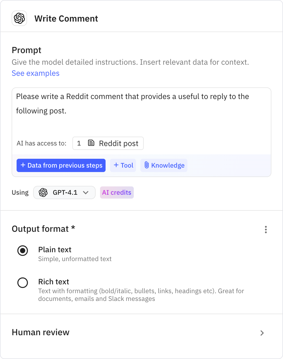283x359 pixels.
Task: Open the kebab menu next to Output format
Action: pyautogui.click(x=266, y=230)
